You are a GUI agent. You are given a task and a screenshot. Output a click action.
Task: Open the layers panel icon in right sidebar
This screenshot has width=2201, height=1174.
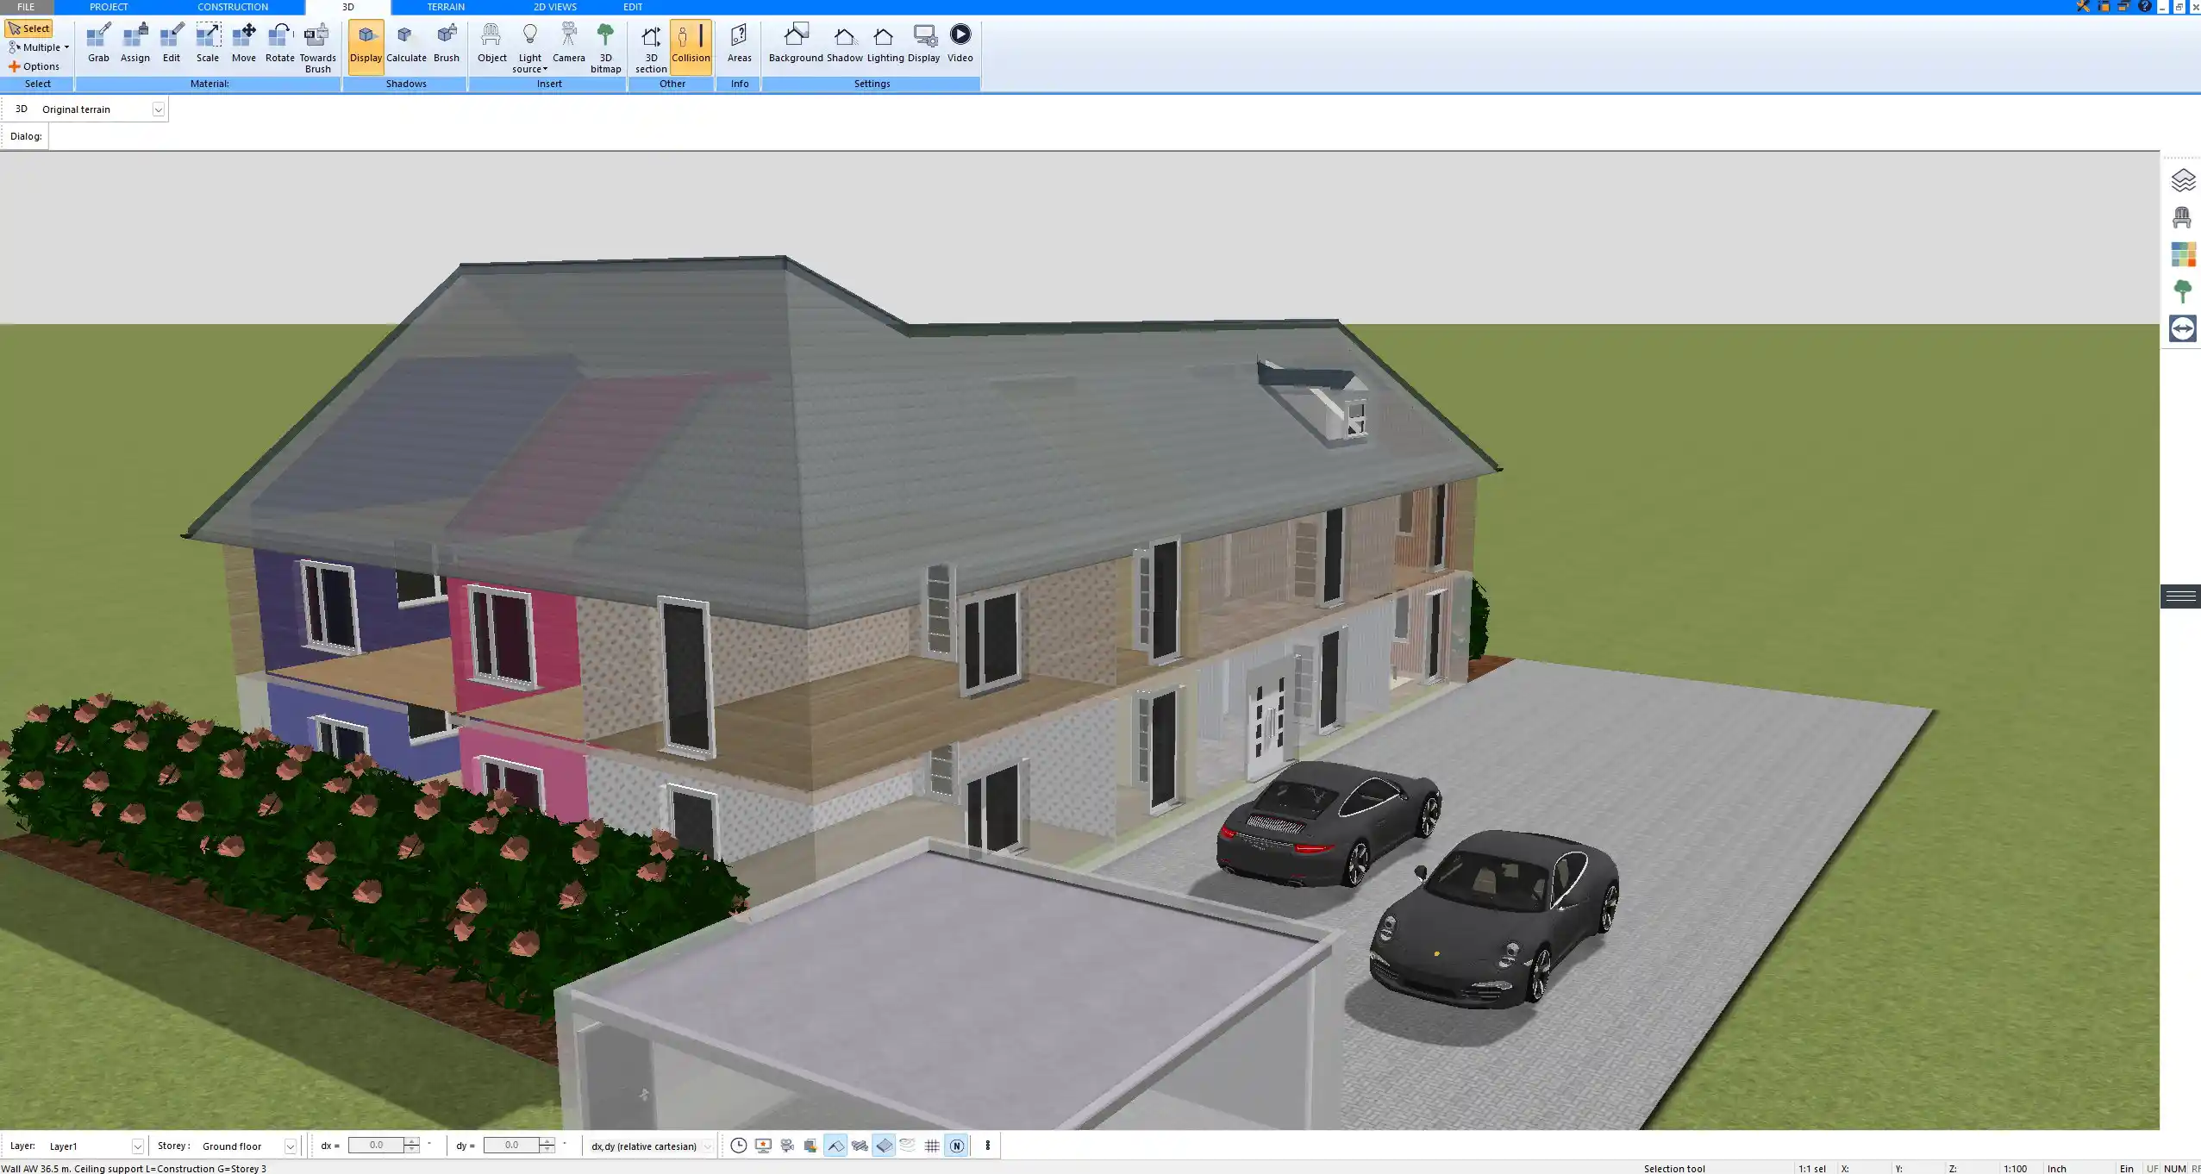[x=2183, y=180]
